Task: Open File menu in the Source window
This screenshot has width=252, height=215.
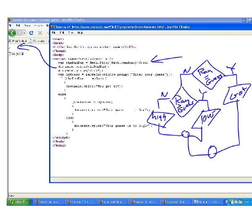Action: click(53, 33)
